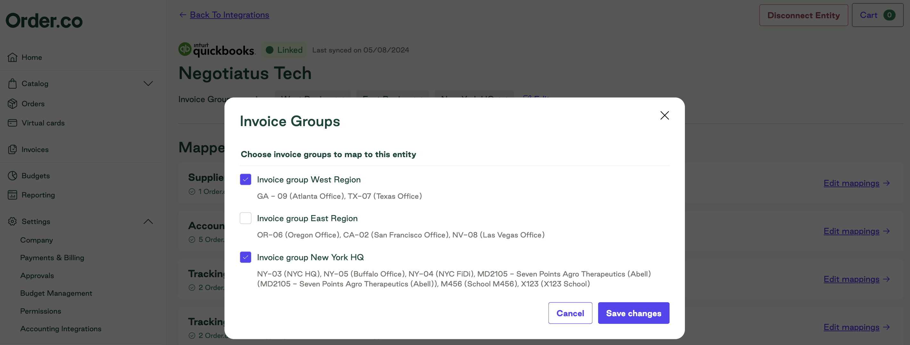The image size is (910, 345).
Task: Open Budgets in the sidebar
Action: pyautogui.click(x=36, y=176)
